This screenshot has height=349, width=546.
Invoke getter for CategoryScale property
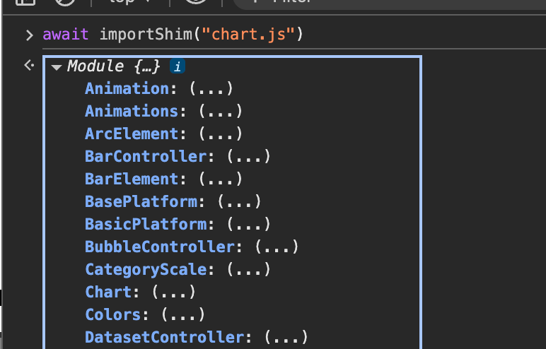pos(248,270)
